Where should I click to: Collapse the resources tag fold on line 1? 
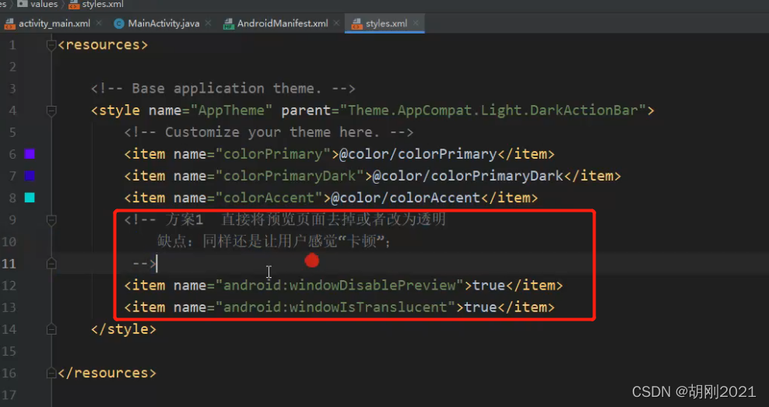click(x=51, y=45)
